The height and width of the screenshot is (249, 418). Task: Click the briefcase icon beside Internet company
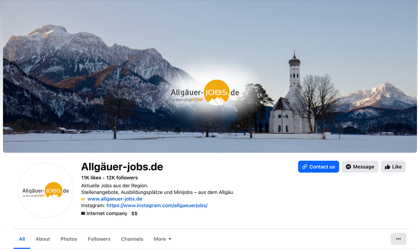coord(83,213)
